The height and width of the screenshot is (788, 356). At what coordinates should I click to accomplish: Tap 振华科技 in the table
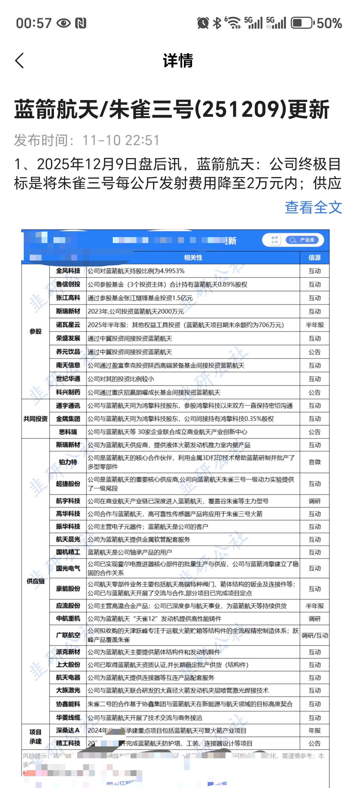[68, 527]
